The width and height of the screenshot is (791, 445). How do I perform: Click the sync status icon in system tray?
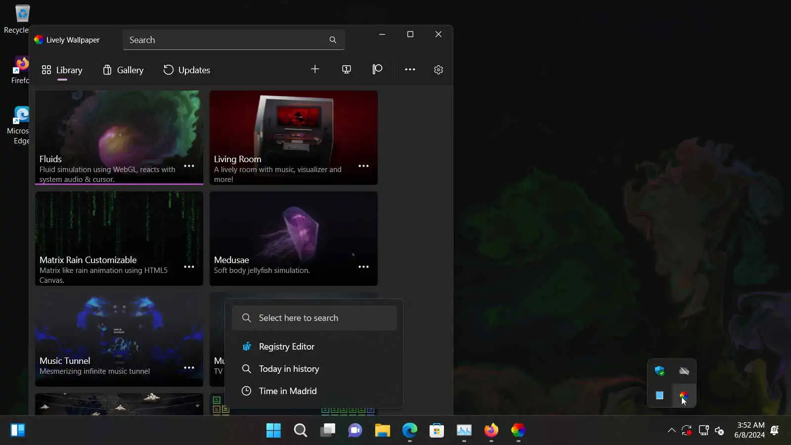687,431
